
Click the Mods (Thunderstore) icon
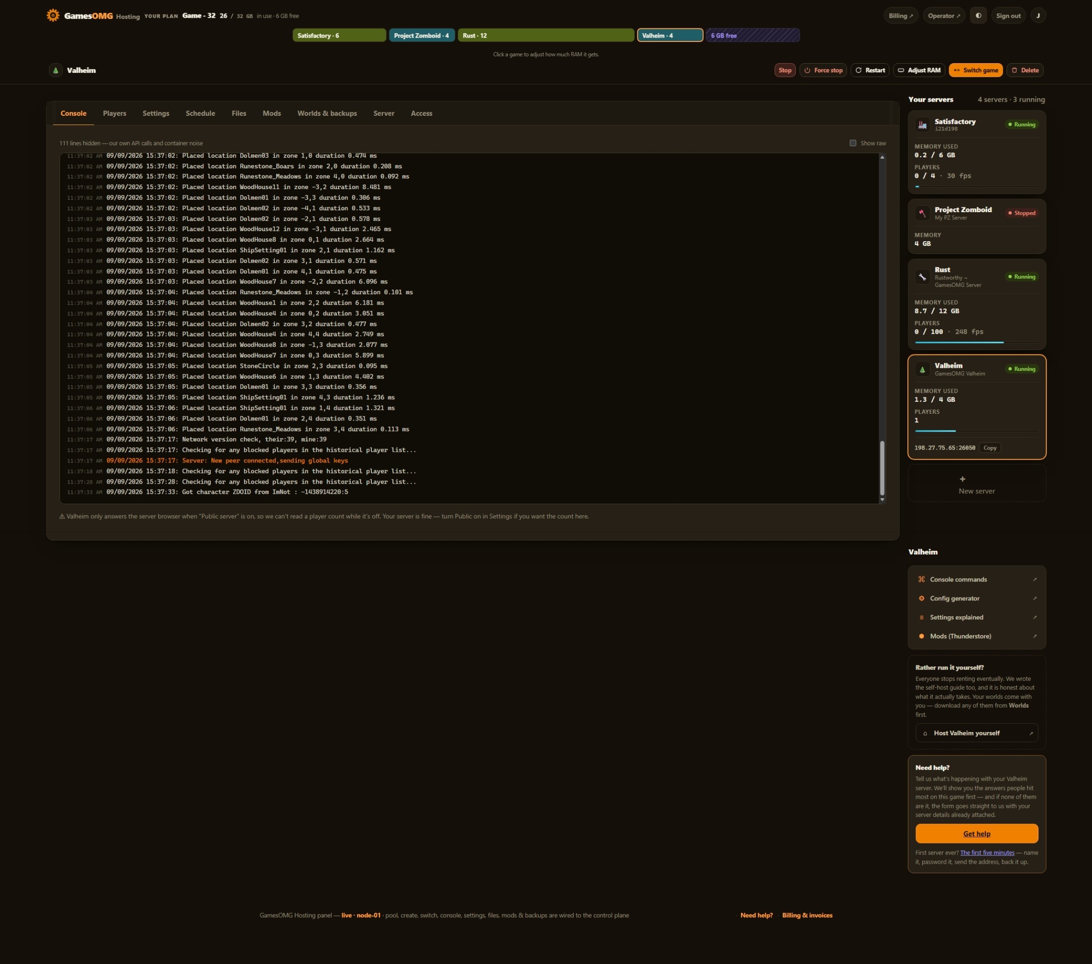[x=921, y=636]
